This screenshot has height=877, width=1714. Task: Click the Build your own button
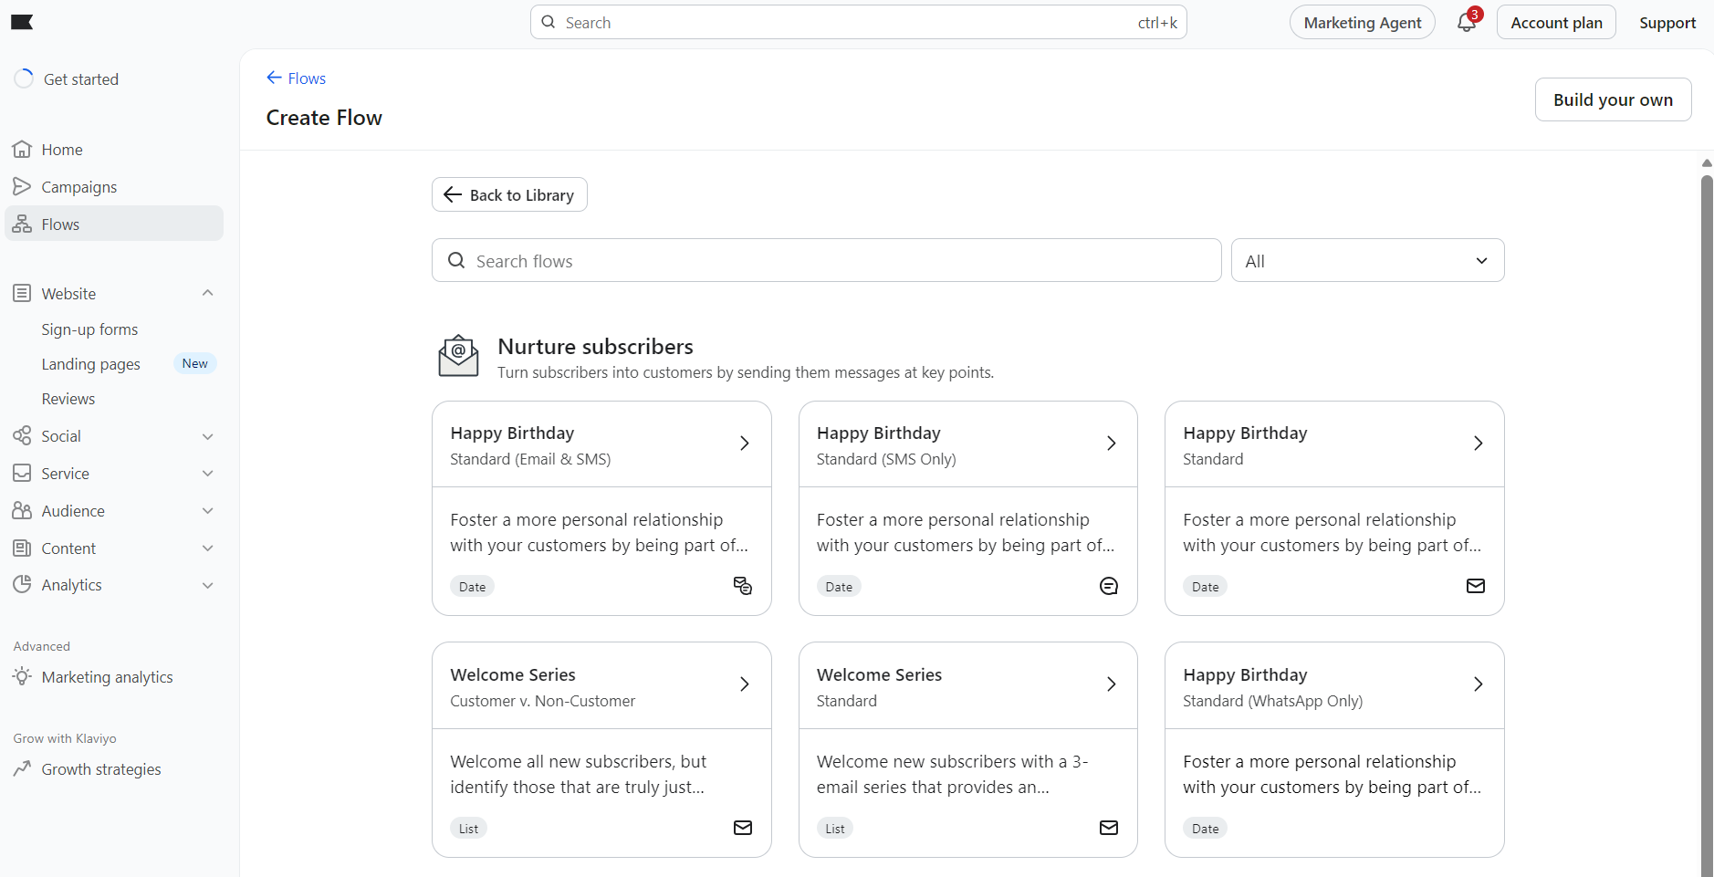pyautogui.click(x=1613, y=99)
